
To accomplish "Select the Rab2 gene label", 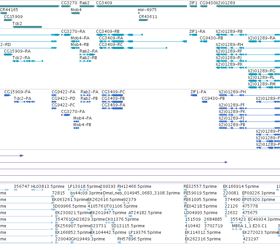I will point(85,3).
